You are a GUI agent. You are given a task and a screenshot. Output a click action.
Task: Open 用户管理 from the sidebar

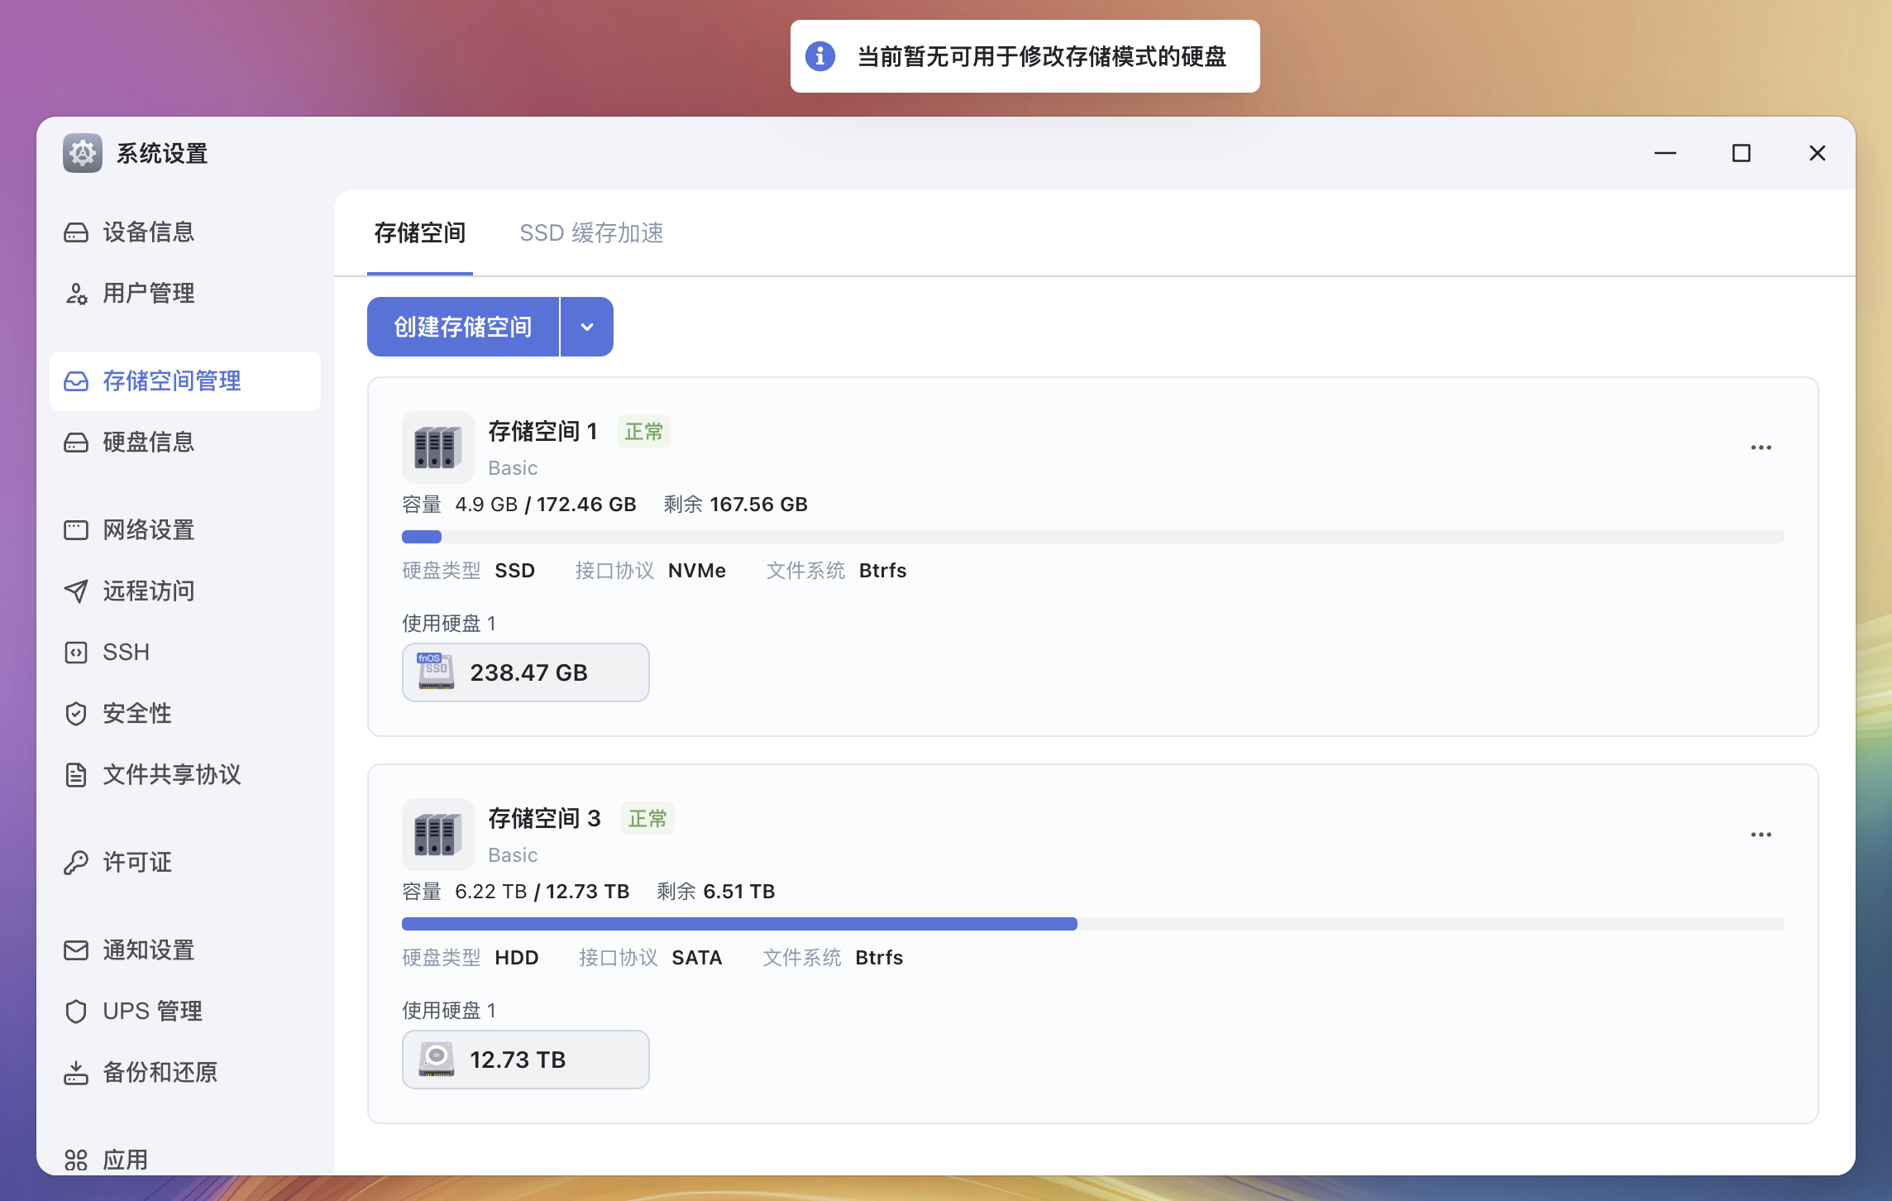(x=148, y=294)
